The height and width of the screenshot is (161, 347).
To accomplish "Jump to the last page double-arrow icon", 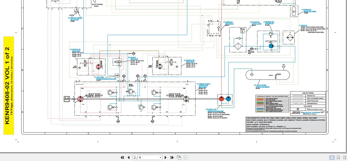I will tap(172, 157).
